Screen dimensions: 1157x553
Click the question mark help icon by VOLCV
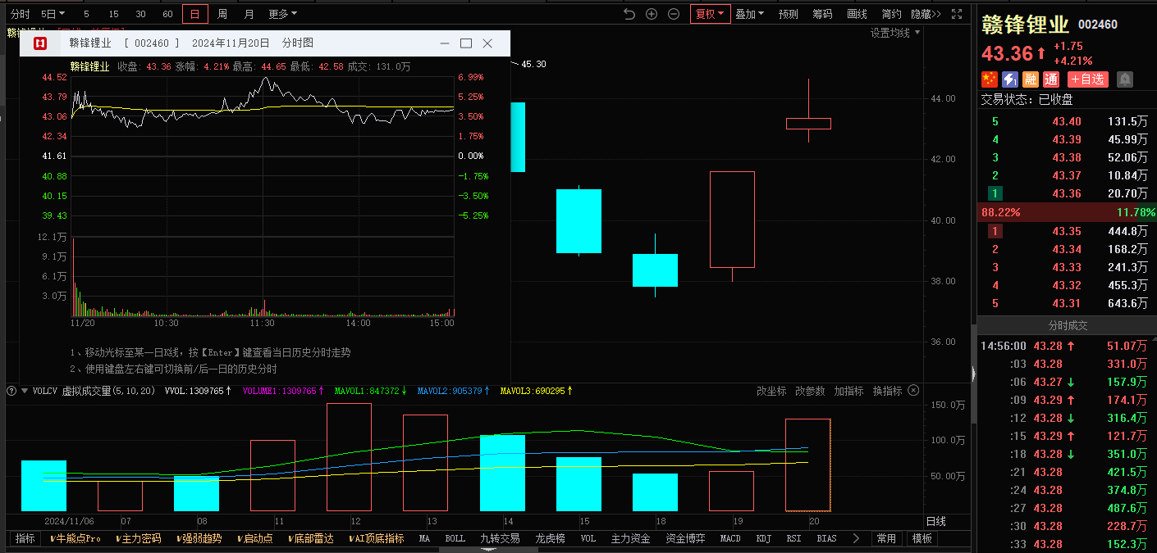click(x=12, y=391)
